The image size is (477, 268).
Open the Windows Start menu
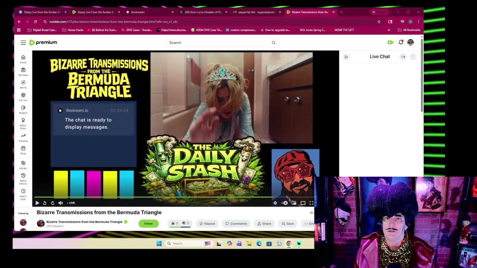(159, 243)
